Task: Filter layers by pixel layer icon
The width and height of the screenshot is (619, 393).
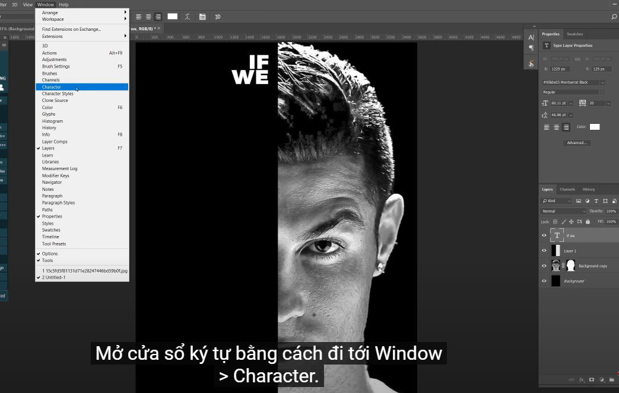Action: pos(578,201)
